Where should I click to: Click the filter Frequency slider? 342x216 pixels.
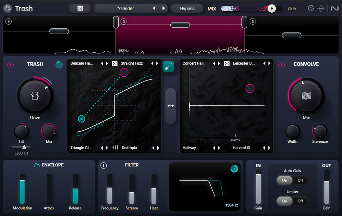110,189
